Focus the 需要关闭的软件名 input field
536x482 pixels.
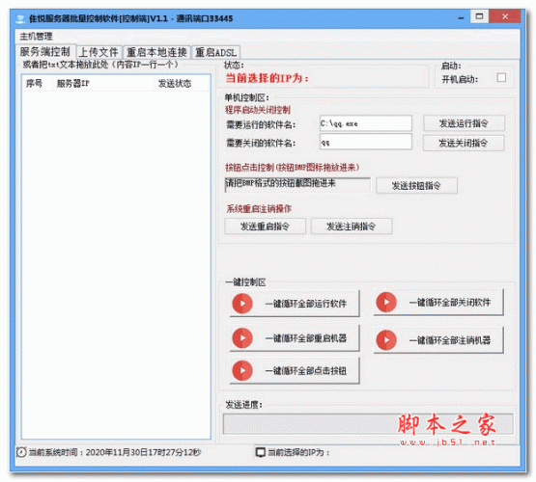[x=365, y=142]
